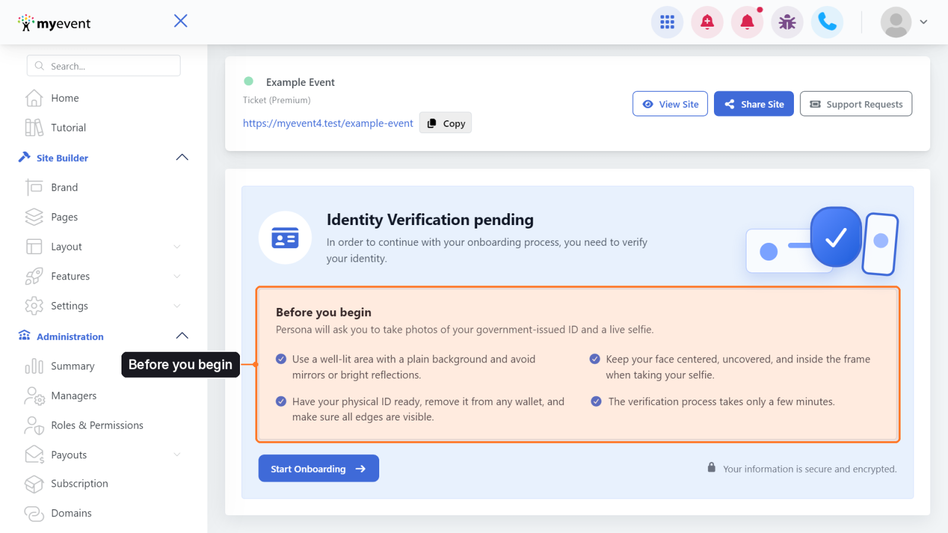This screenshot has width=948, height=533.
Task: Click the bell with plus notification icon
Action: [707, 22]
